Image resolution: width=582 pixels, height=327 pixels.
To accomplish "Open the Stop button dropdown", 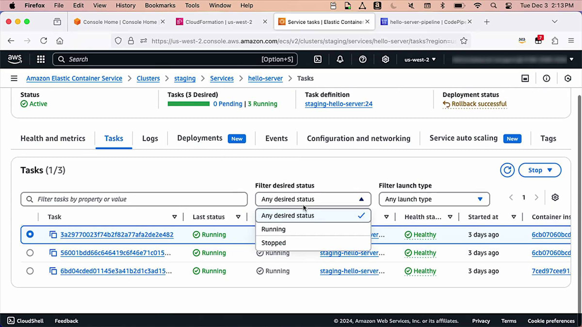I will 540,170.
